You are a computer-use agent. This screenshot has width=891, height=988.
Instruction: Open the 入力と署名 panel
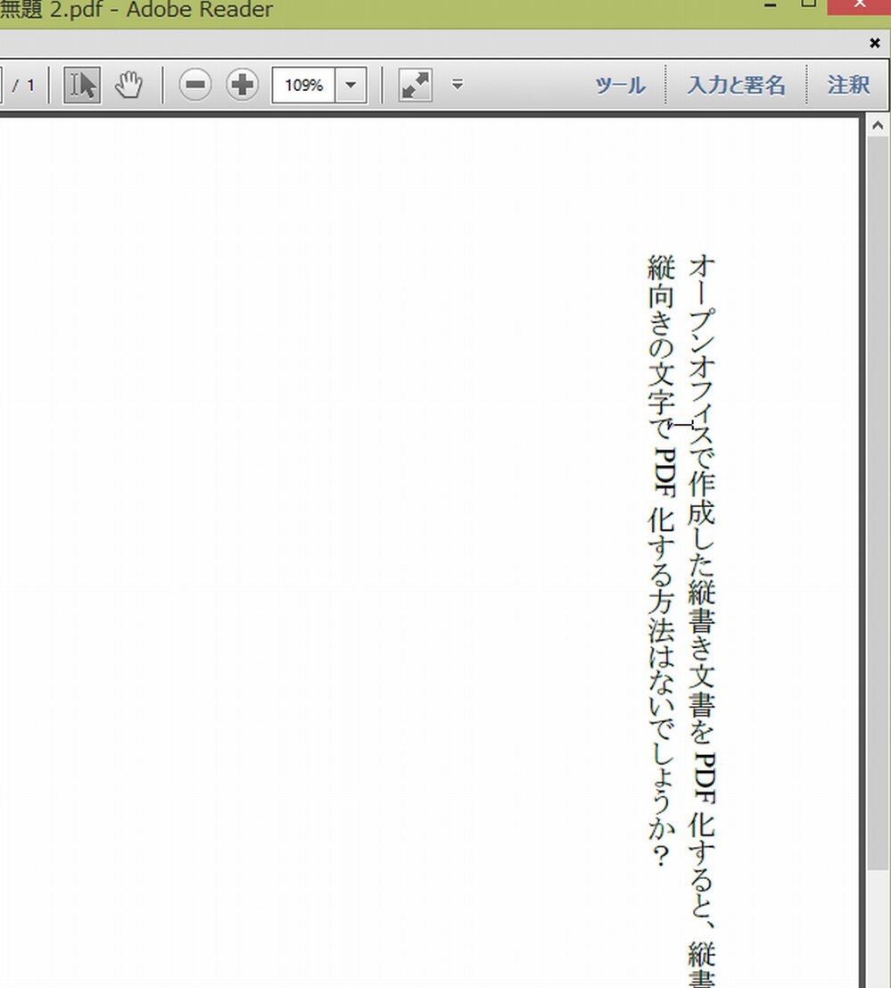(736, 85)
